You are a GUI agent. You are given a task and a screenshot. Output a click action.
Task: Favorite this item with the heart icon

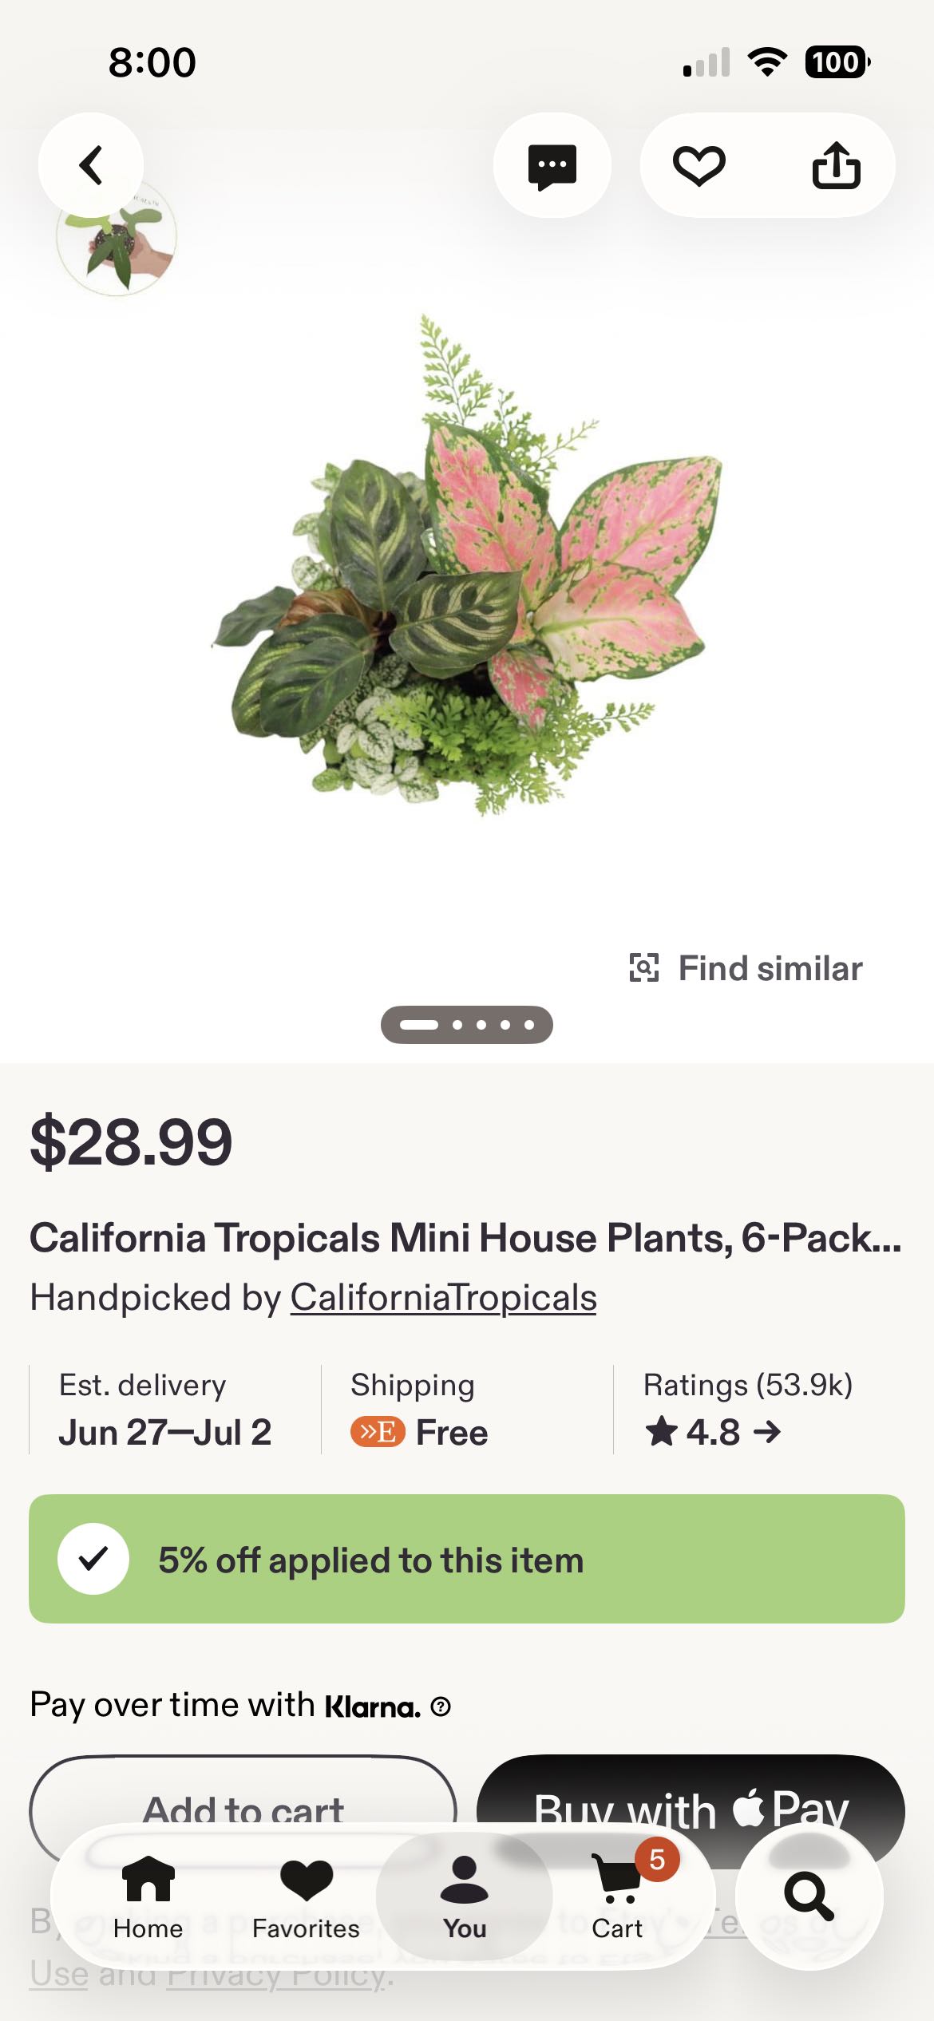(x=699, y=166)
